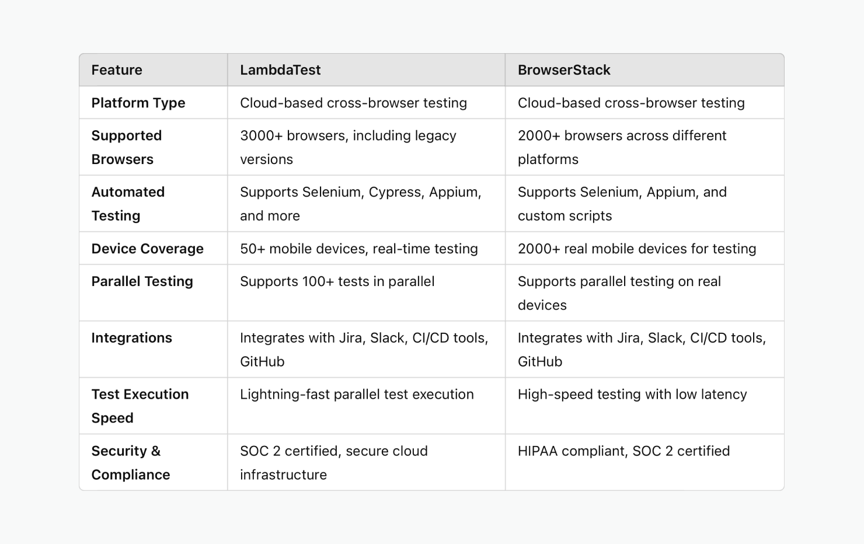Click the Integrations row label
Screen dimensions: 864x544
tap(132, 338)
